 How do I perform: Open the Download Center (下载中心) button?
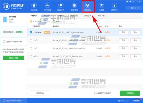pyautogui.click(x=134, y=8)
